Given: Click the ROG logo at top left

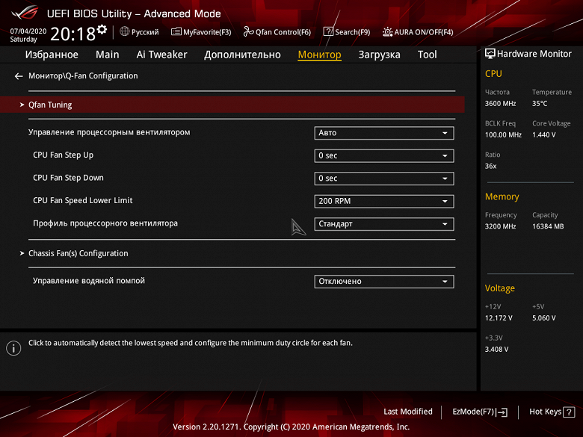Looking at the screenshot, I should click(x=25, y=13).
